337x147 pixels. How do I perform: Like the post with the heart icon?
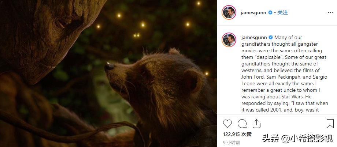click(227, 124)
